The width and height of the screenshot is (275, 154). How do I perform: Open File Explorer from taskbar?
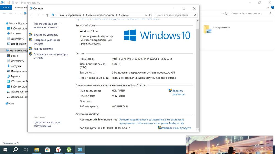(x=37, y=150)
